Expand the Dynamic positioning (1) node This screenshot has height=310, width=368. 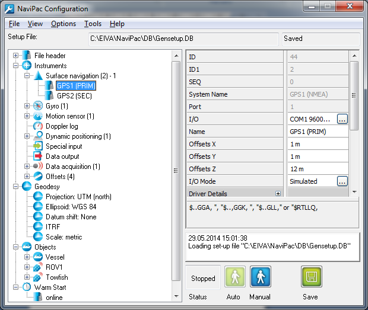tap(27, 136)
